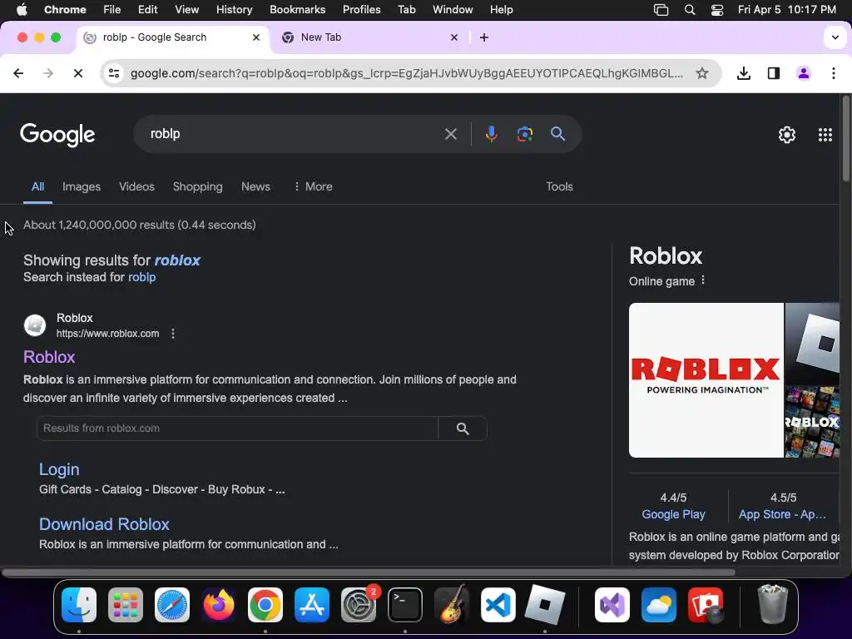Open site information icon in address bar
Image resolution: width=852 pixels, height=639 pixels.
pyautogui.click(x=113, y=73)
